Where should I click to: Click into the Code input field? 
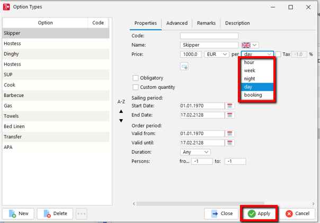point(209,35)
